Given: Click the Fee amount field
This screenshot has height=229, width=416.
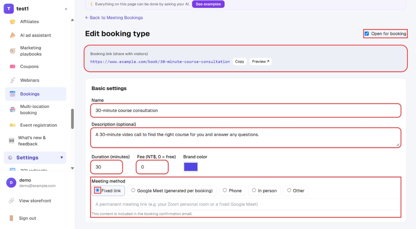Looking at the screenshot, I should pos(152,167).
